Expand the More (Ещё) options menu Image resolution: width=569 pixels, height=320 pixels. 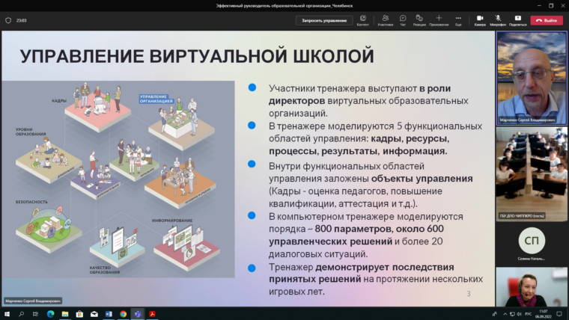click(457, 20)
